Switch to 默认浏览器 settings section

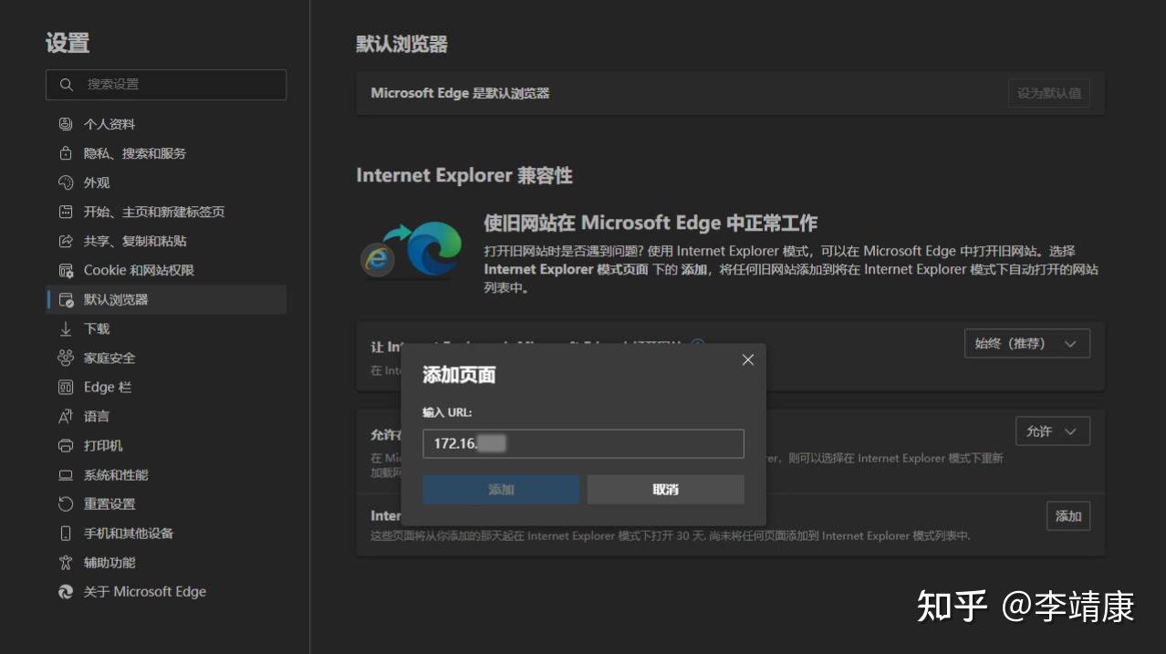click(x=117, y=299)
